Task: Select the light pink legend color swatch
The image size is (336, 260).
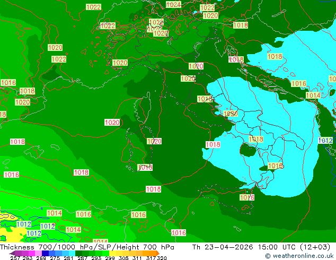Action: coord(38,253)
